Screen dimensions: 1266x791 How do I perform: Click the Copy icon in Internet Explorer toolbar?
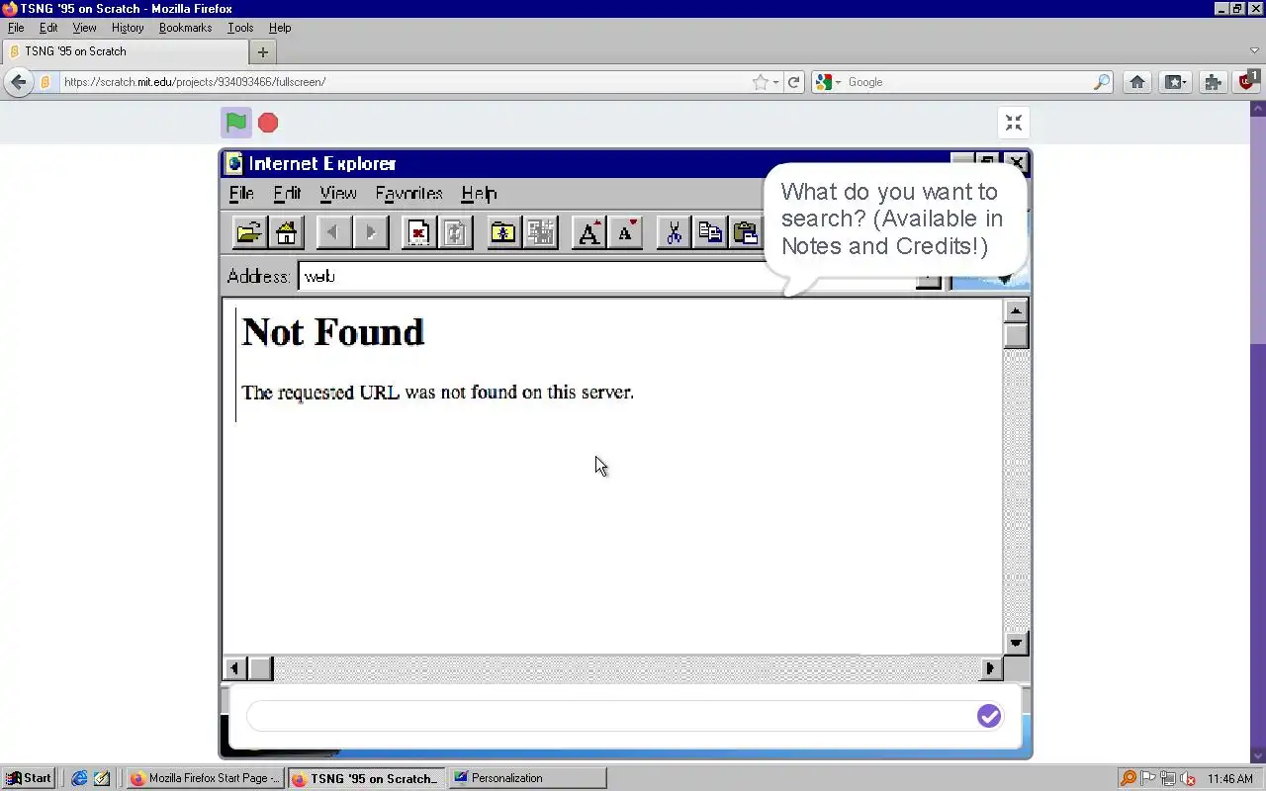(710, 232)
